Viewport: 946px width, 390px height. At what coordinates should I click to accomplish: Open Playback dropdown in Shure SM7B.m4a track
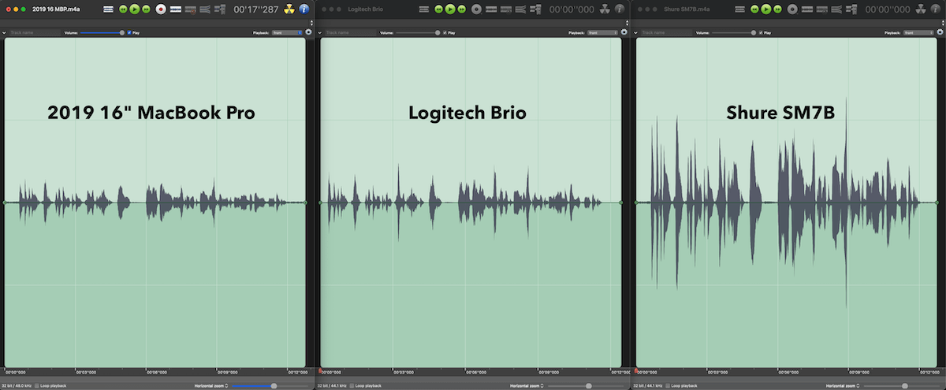point(918,33)
